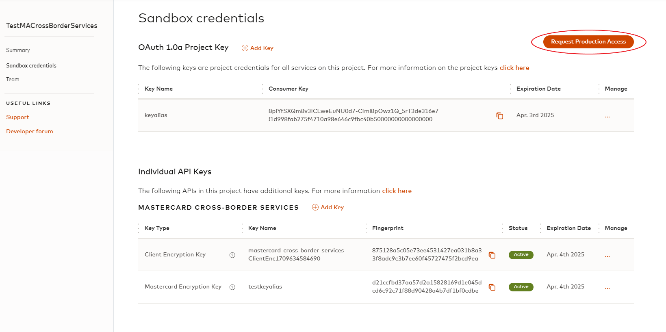Screen dimensions: 666x332
Task: Copy Mastercard Encryption Key fingerprint
Action: pos(492,287)
